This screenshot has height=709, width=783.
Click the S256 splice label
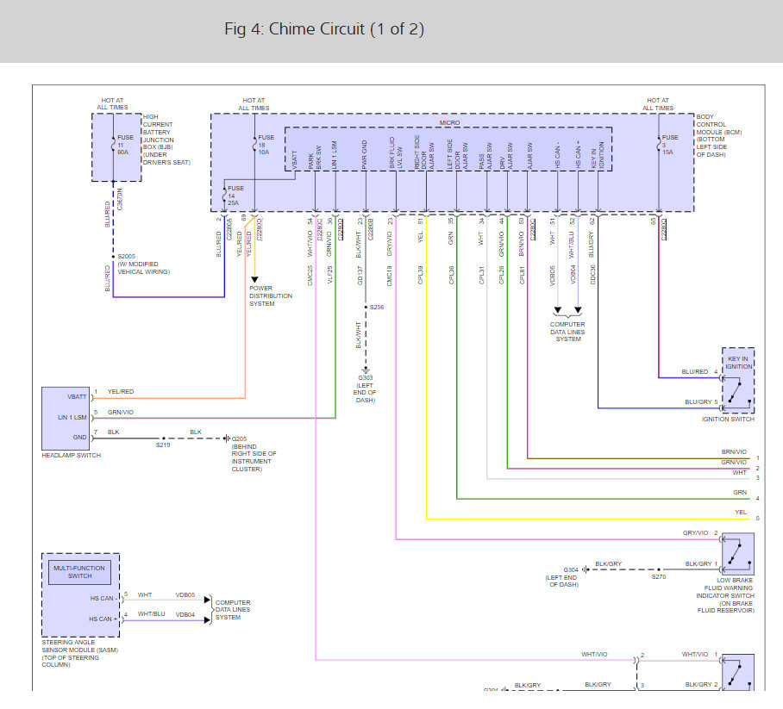[x=377, y=308]
